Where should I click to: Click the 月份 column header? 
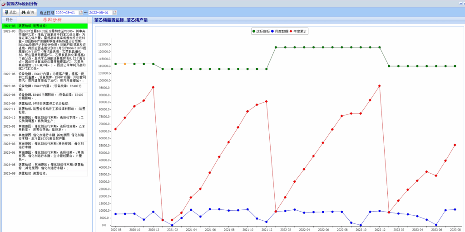click(9, 20)
